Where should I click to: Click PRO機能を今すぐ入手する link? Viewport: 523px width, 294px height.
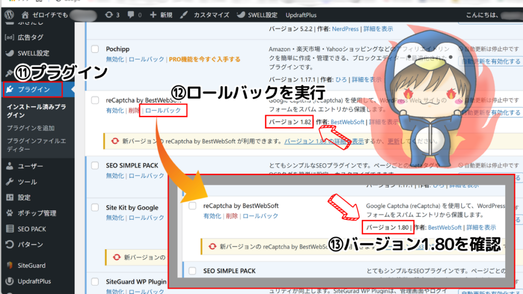tap(204, 59)
